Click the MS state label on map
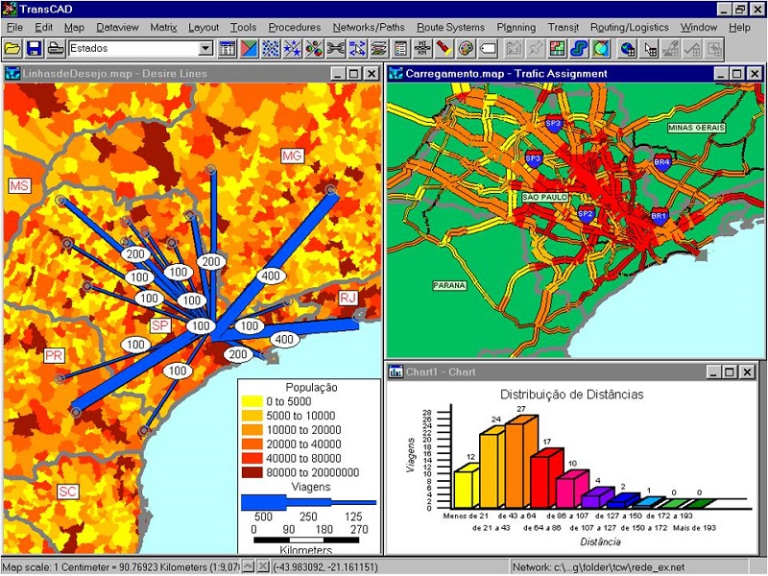This screenshot has height=576, width=768. [19, 186]
